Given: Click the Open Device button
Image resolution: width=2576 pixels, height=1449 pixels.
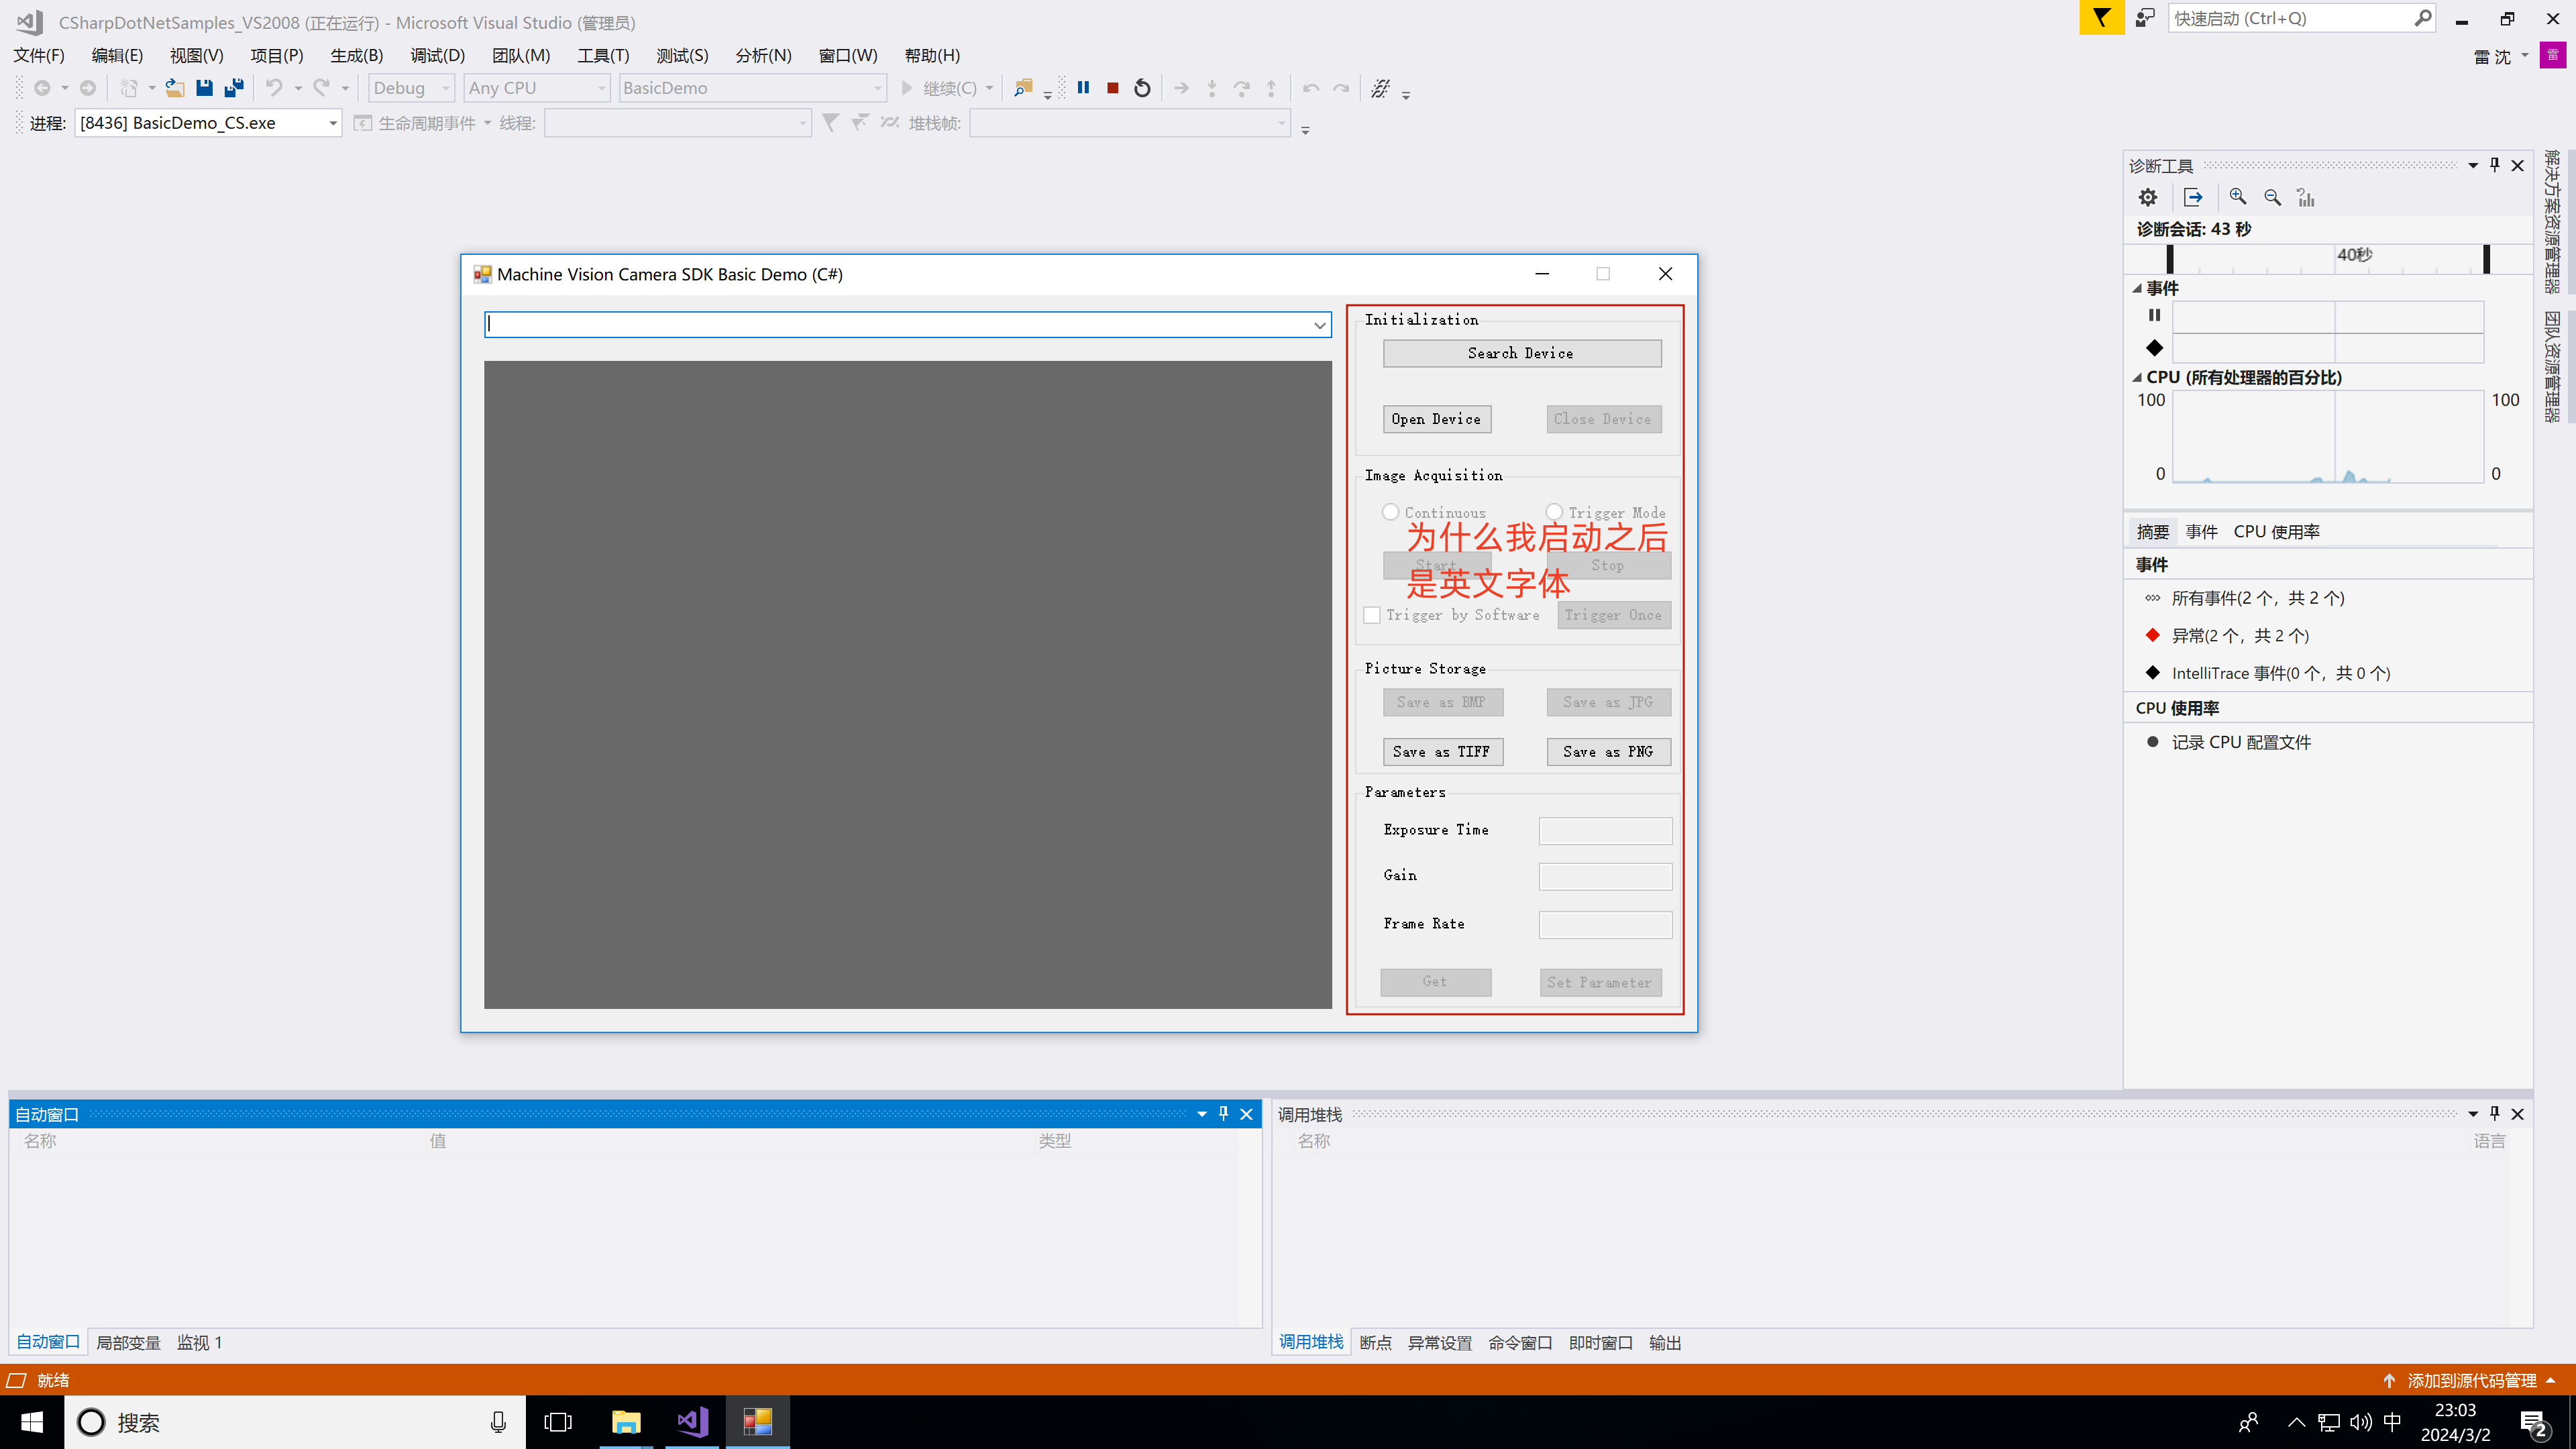Looking at the screenshot, I should pyautogui.click(x=1436, y=419).
